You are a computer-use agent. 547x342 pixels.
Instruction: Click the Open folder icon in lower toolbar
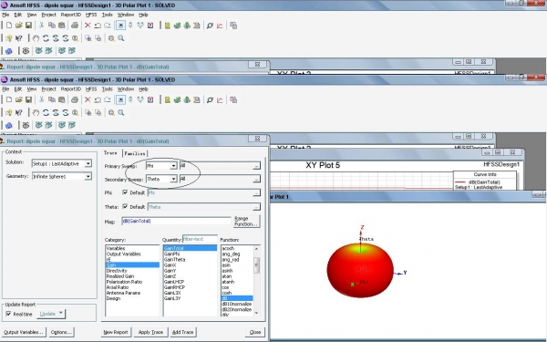(x=19, y=99)
